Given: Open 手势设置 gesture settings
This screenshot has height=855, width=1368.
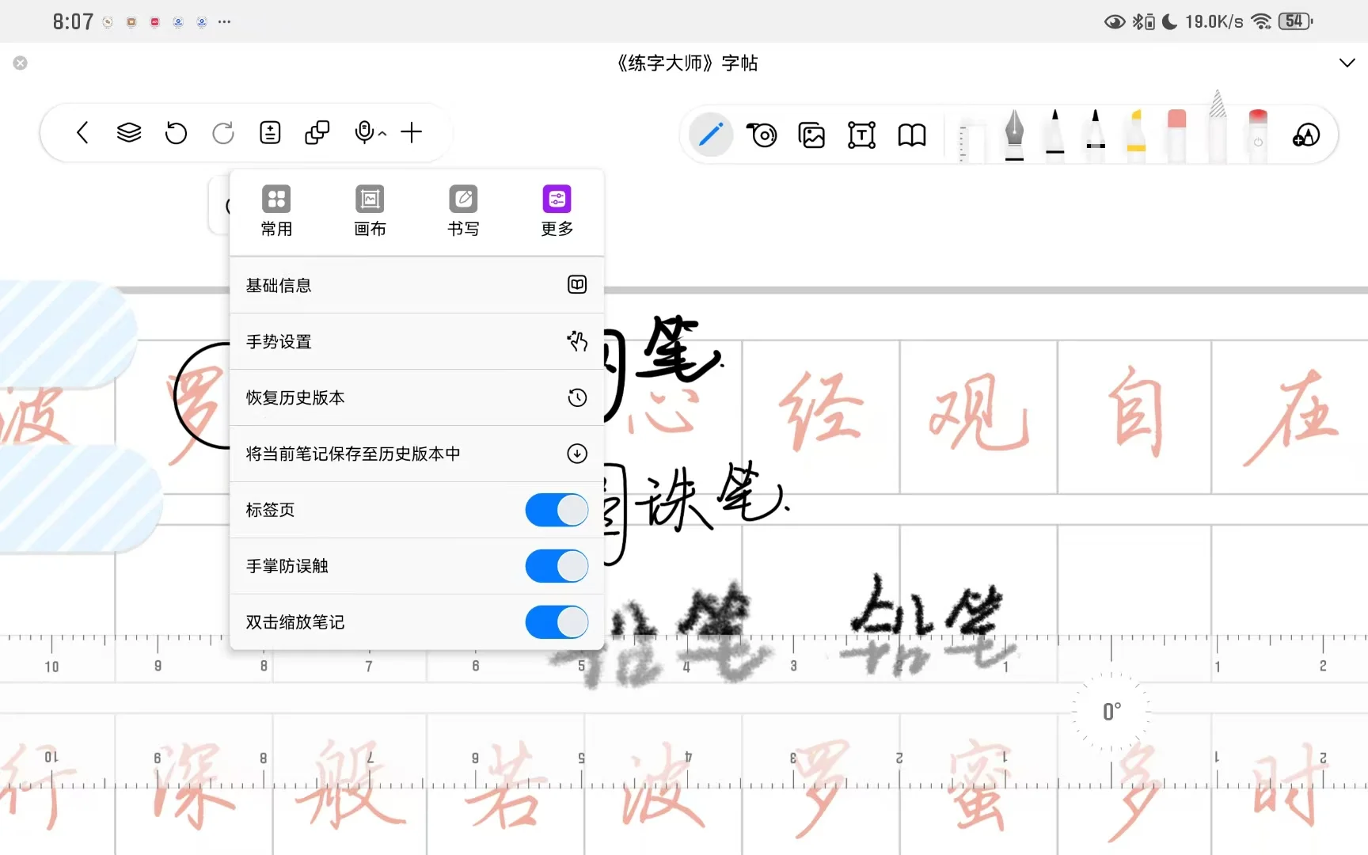Looking at the screenshot, I should pos(416,341).
